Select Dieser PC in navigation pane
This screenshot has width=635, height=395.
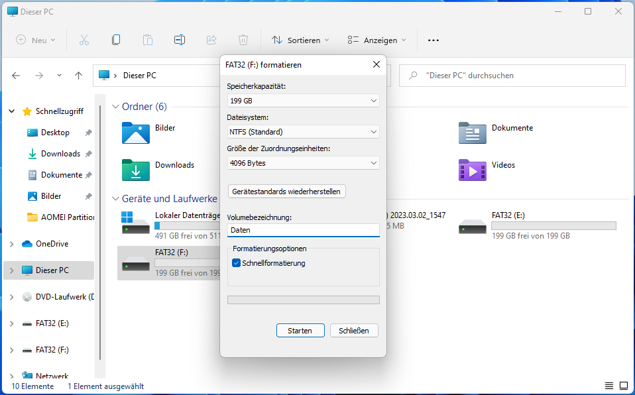tap(48, 270)
